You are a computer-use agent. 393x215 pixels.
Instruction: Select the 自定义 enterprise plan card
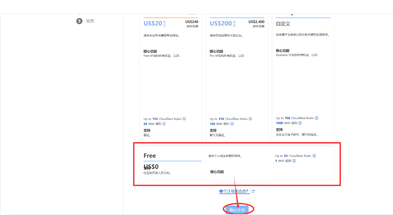click(x=283, y=24)
